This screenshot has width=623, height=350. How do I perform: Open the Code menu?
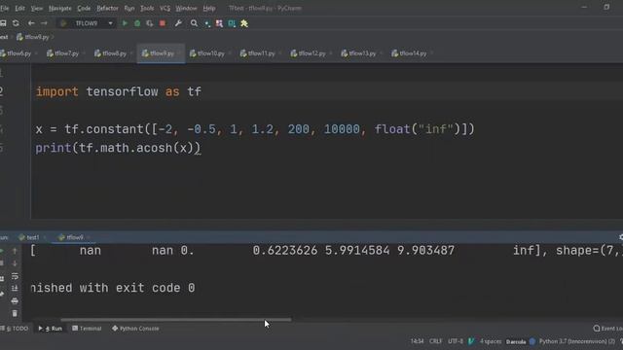(x=84, y=8)
